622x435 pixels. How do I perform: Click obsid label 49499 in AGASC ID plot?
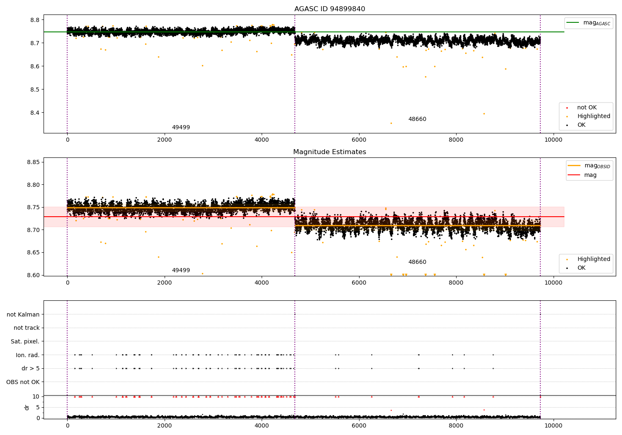point(181,128)
